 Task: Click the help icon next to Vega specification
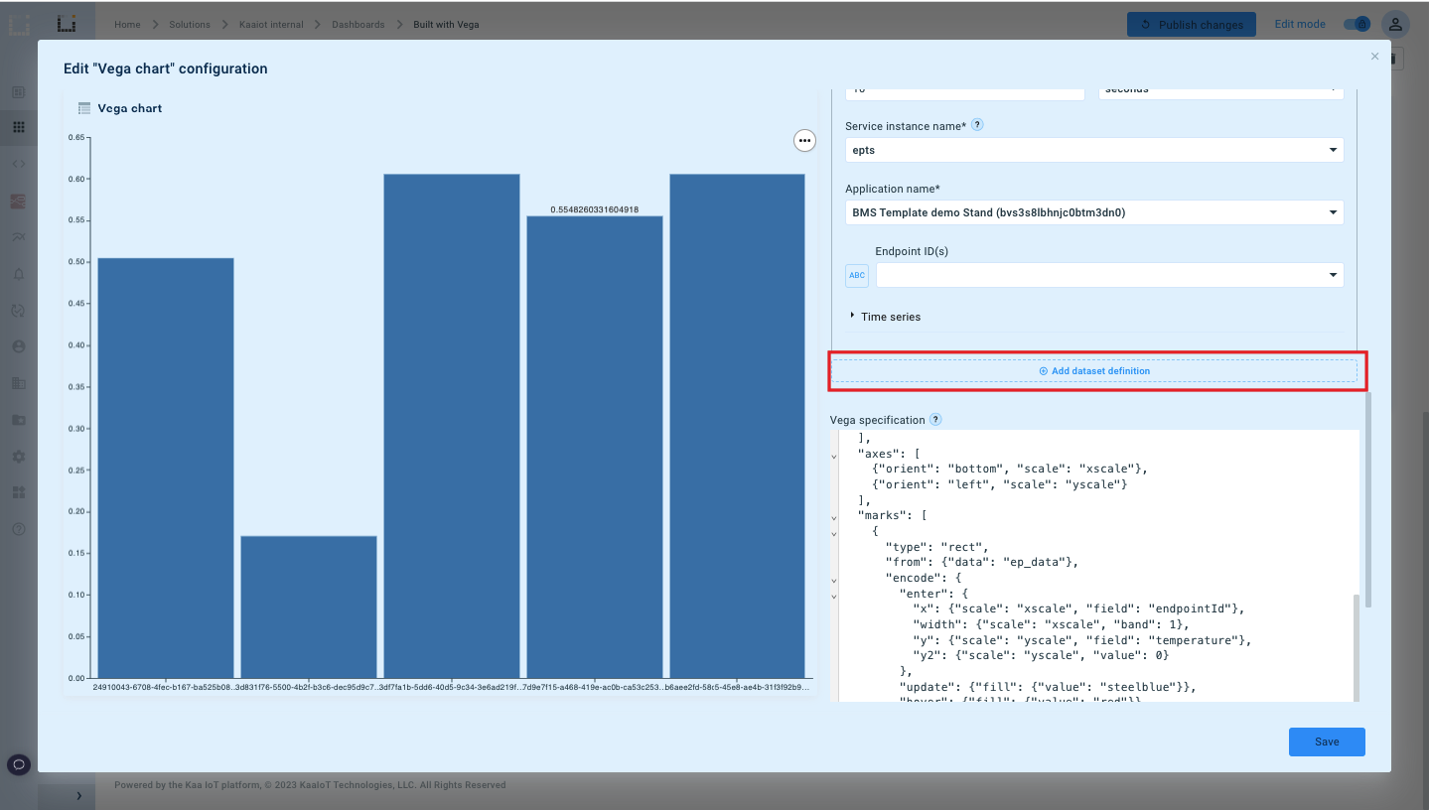[935, 419]
